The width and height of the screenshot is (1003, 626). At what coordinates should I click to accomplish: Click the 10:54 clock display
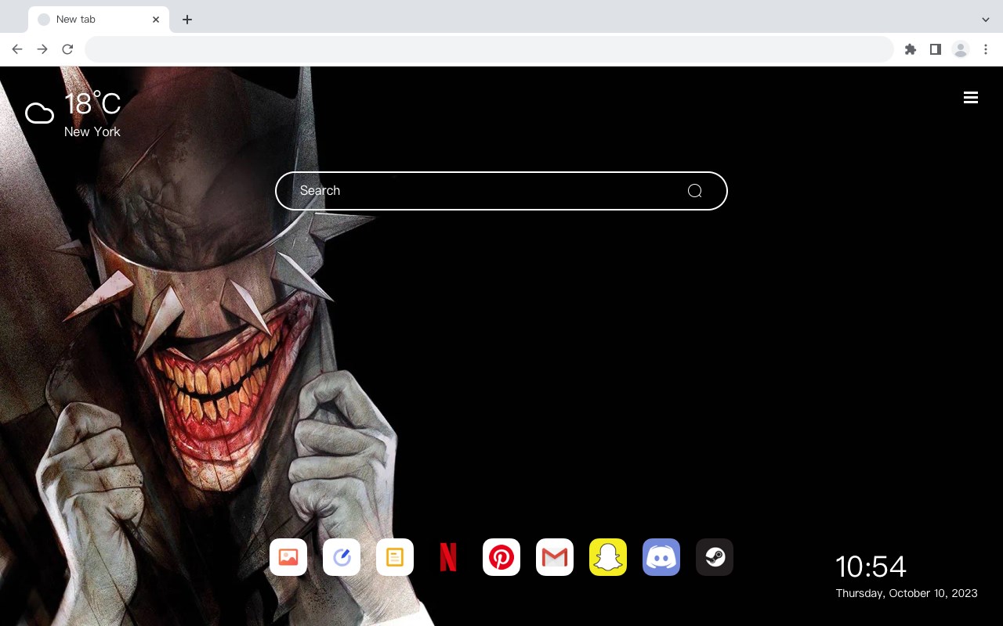pos(871,567)
